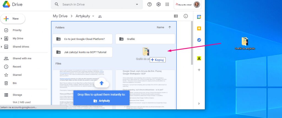The width and height of the screenshot is (282, 118).
Task: Open the Artykuły folder dropdown arrow
Action: [x=93, y=16]
